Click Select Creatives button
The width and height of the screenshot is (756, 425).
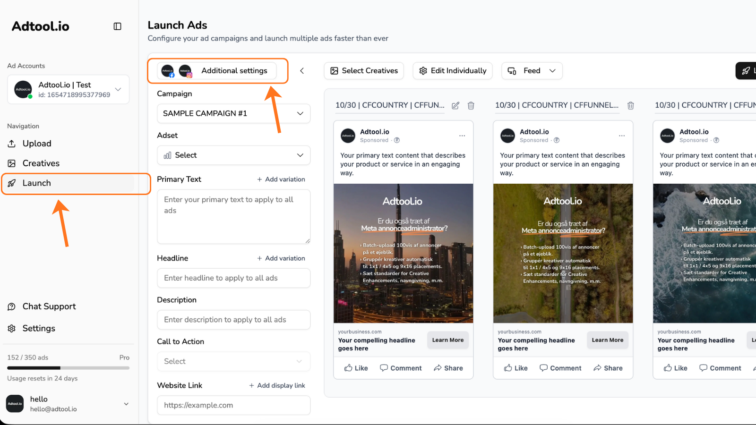pos(364,71)
